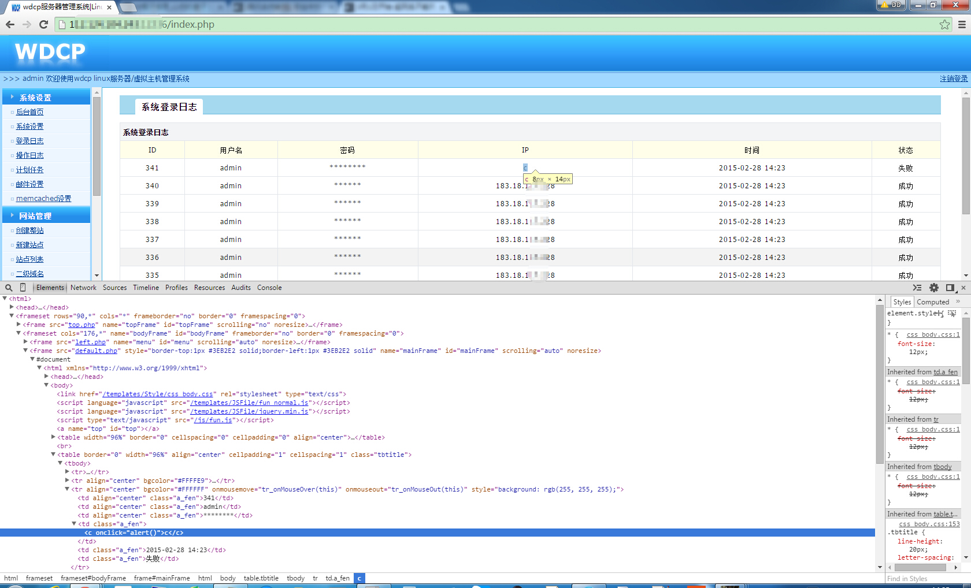
Task: Close the DevTools panel
Action: click(x=963, y=288)
